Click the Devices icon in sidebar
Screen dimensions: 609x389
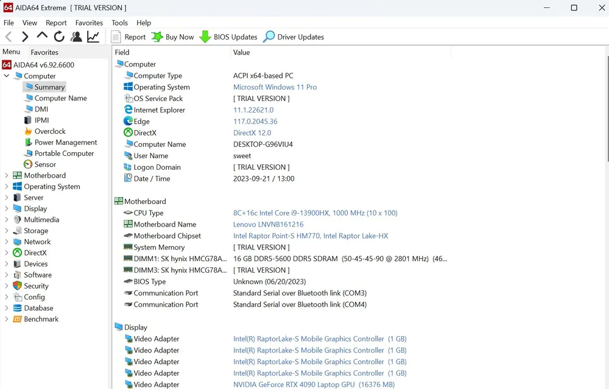pyautogui.click(x=17, y=264)
